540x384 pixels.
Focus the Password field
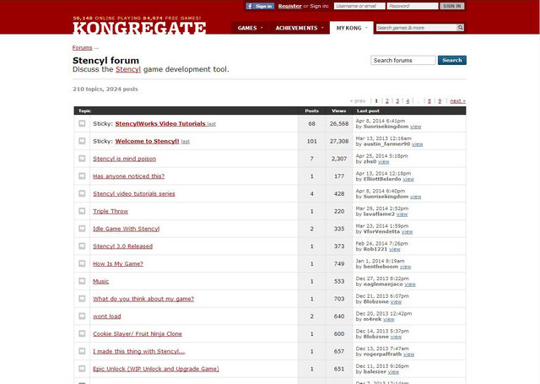click(413, 6)
